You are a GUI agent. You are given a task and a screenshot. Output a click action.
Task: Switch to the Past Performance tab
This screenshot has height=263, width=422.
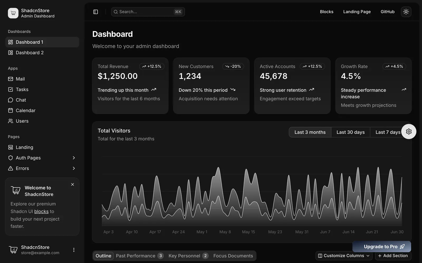tap(140, 256)
